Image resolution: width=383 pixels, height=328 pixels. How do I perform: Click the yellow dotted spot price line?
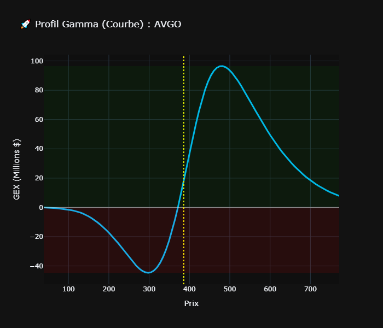click(184, 170)
